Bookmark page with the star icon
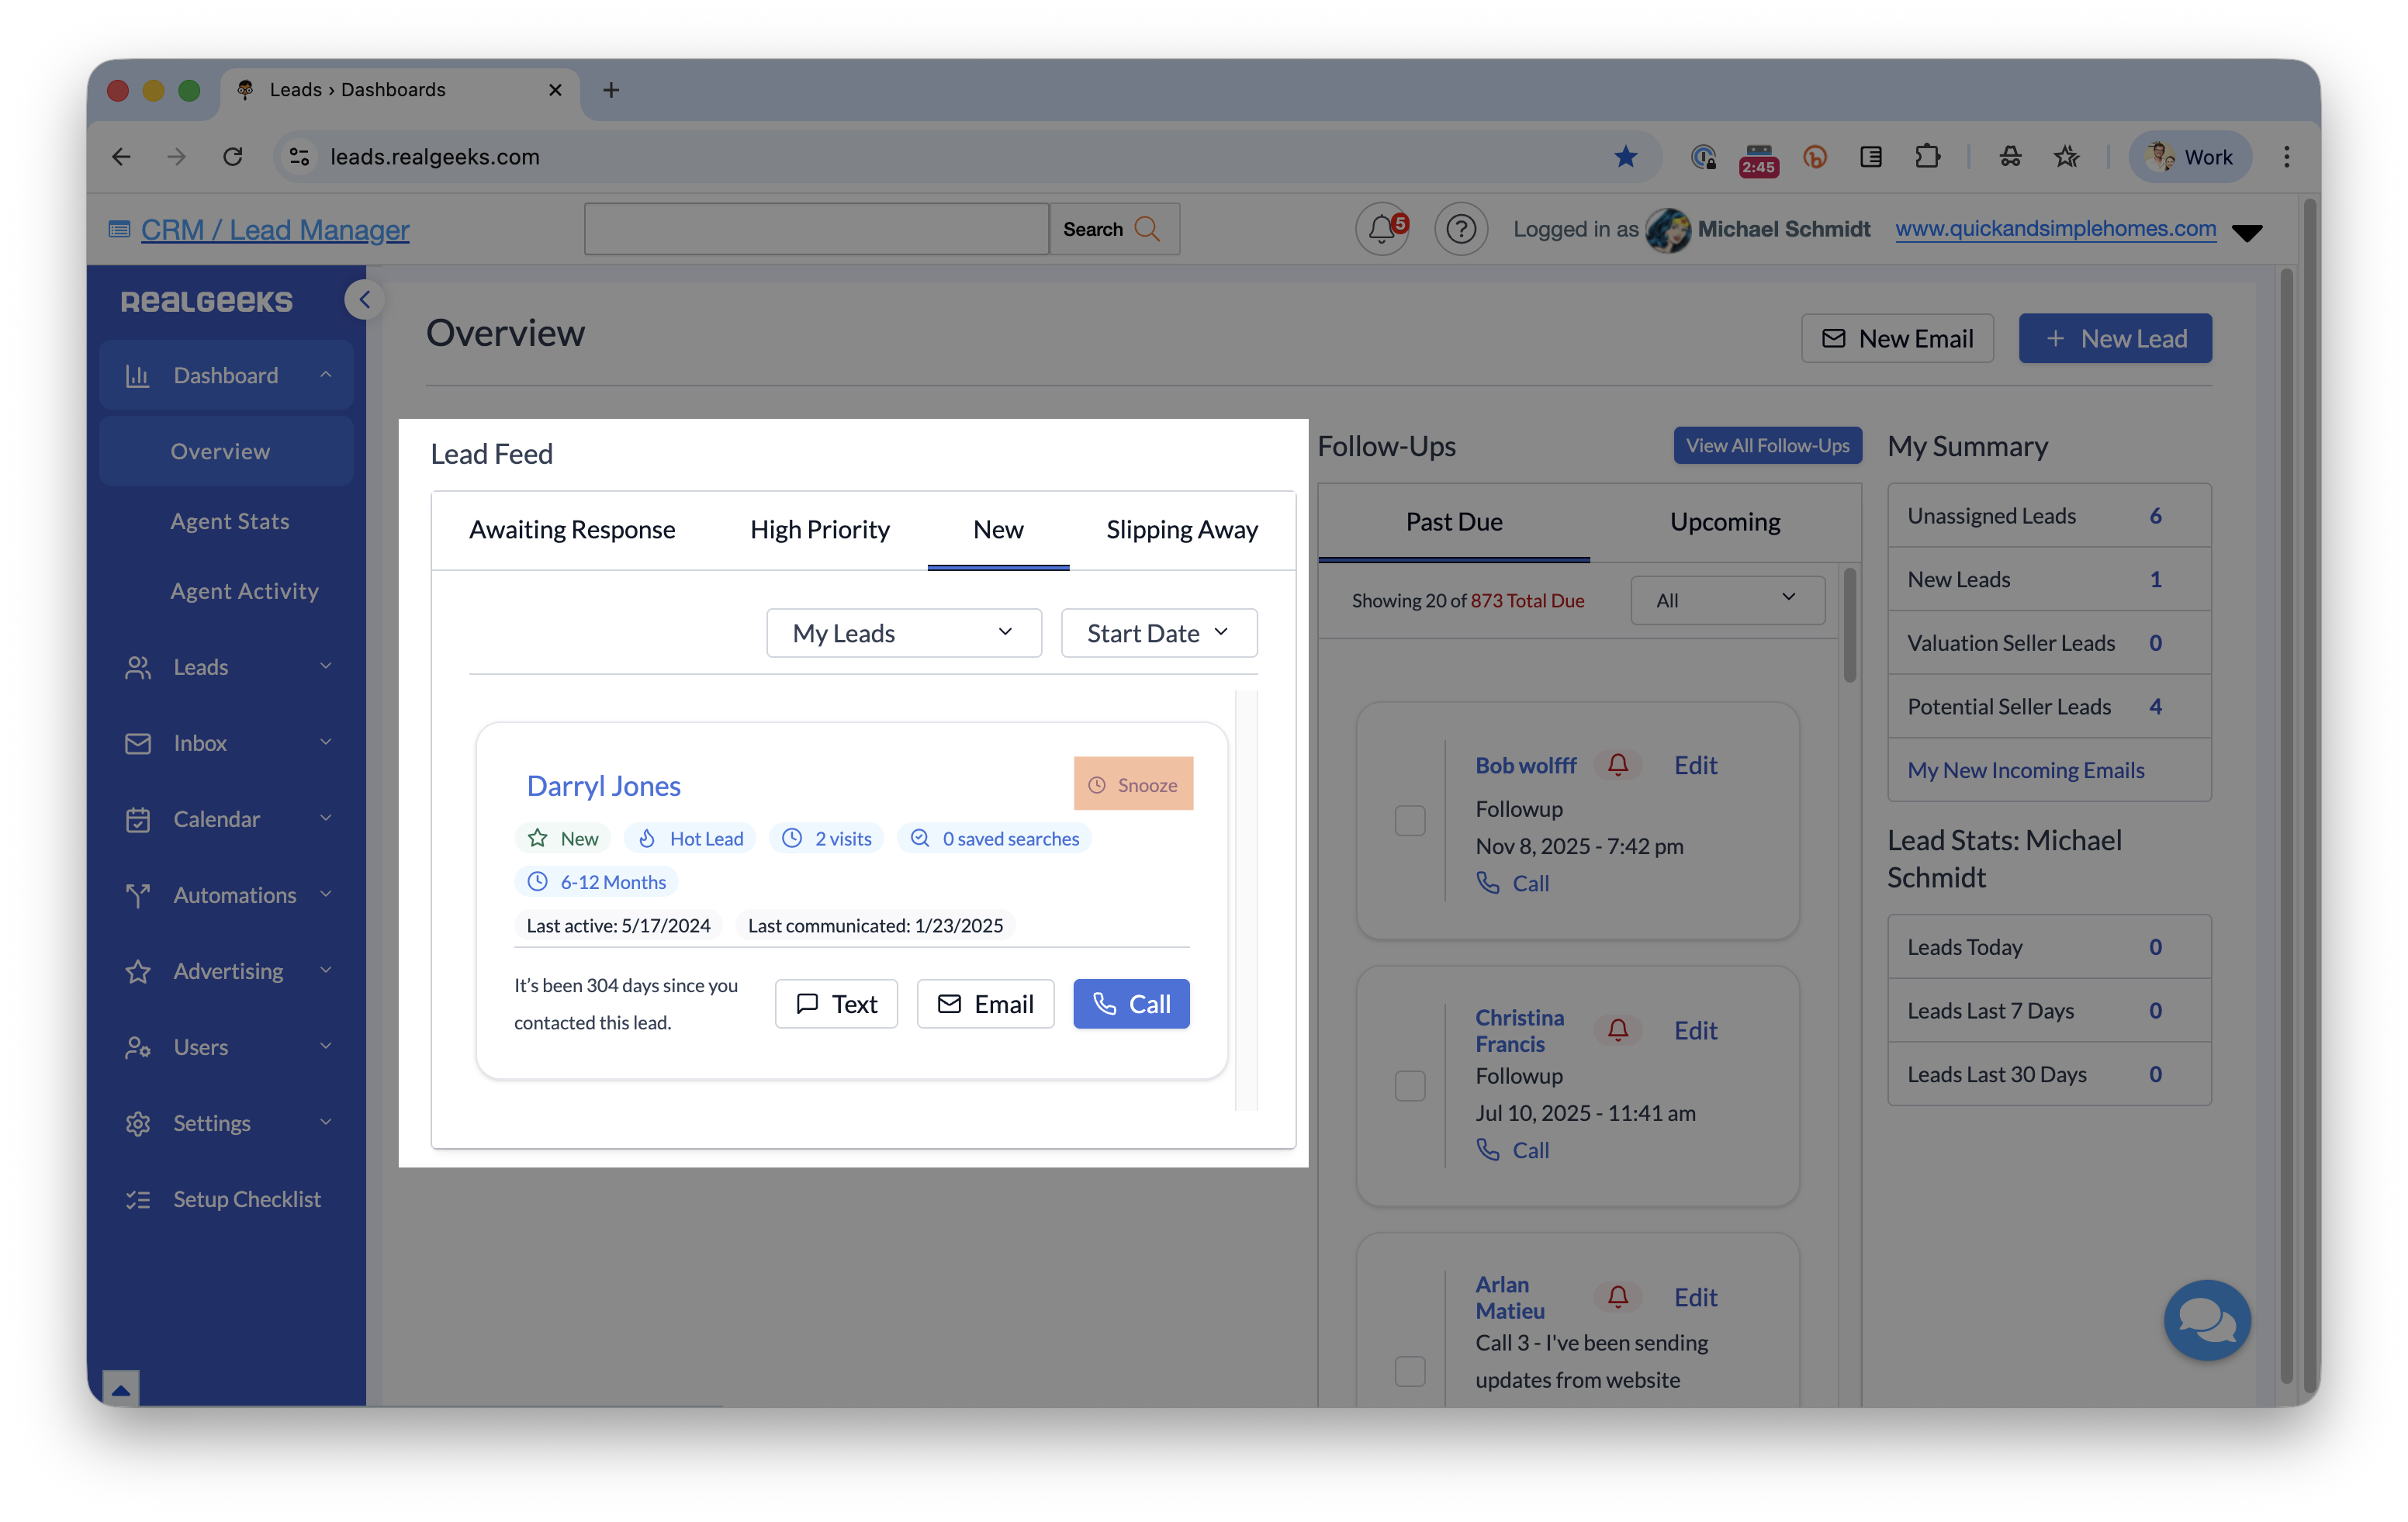The width and height of the screenshot is (2408, 1522). click(1625, 157)
